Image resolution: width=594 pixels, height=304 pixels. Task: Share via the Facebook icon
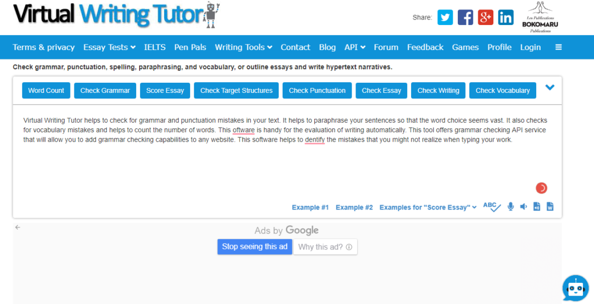pyautogui.click(x=465, y=17)
